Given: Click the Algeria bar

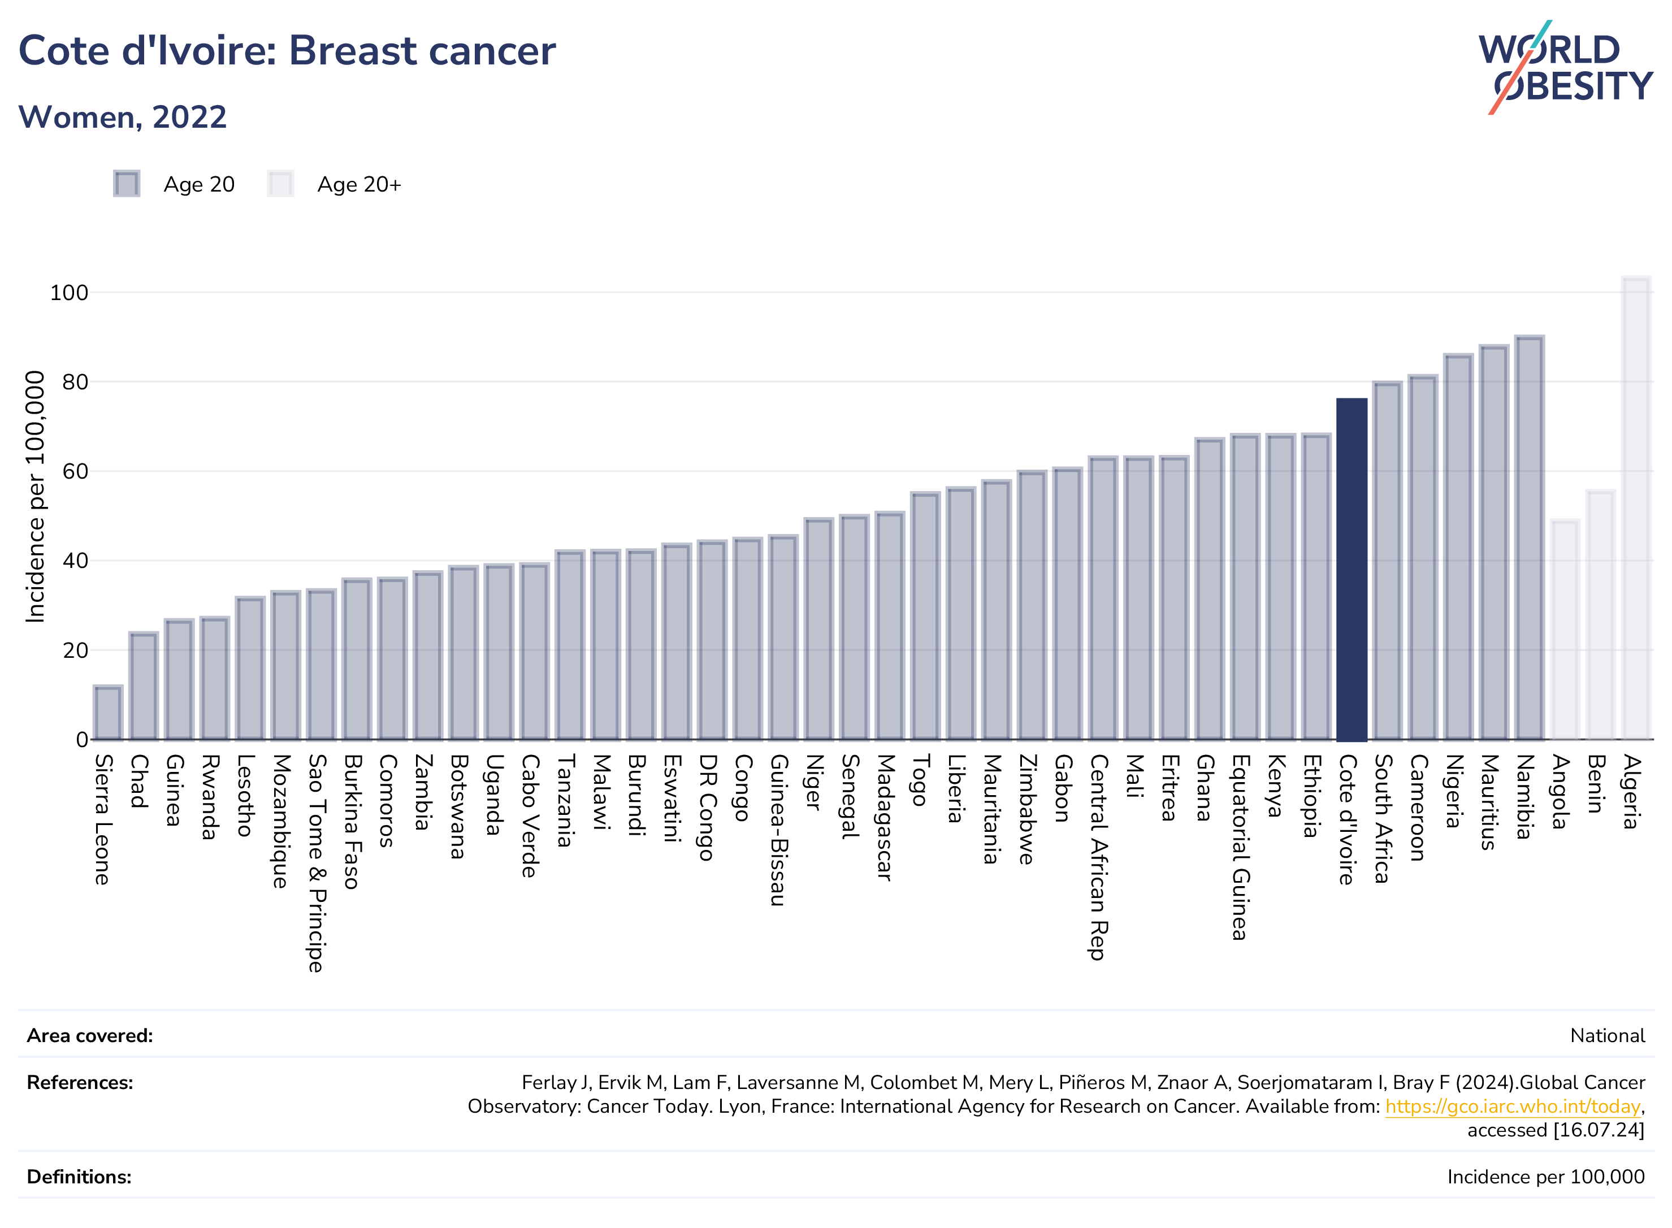Looking at the screenshot, I should click(1636, 507).
